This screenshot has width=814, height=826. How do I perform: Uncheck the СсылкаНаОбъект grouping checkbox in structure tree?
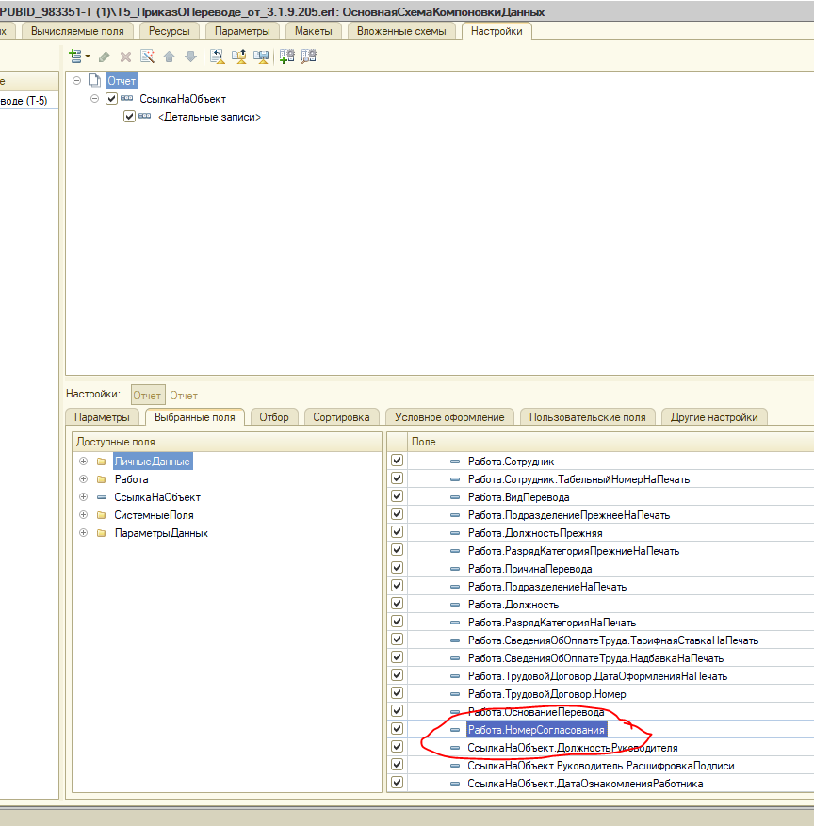click(111, 98)
